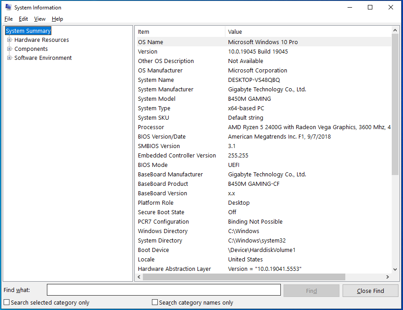Click the Hardware Abstraction Layer item
This screenshot has height=310, width=403.
tap(174, 269)
